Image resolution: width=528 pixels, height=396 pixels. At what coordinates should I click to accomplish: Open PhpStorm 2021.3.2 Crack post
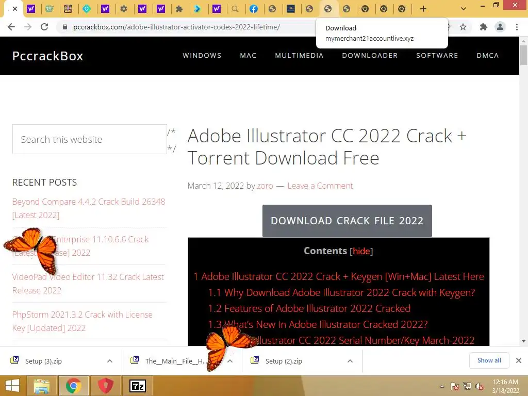click(x=82, y=321)
